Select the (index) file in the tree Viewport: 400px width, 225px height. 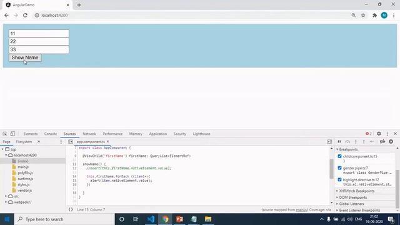pyautogui.click(x=23, y=161)
